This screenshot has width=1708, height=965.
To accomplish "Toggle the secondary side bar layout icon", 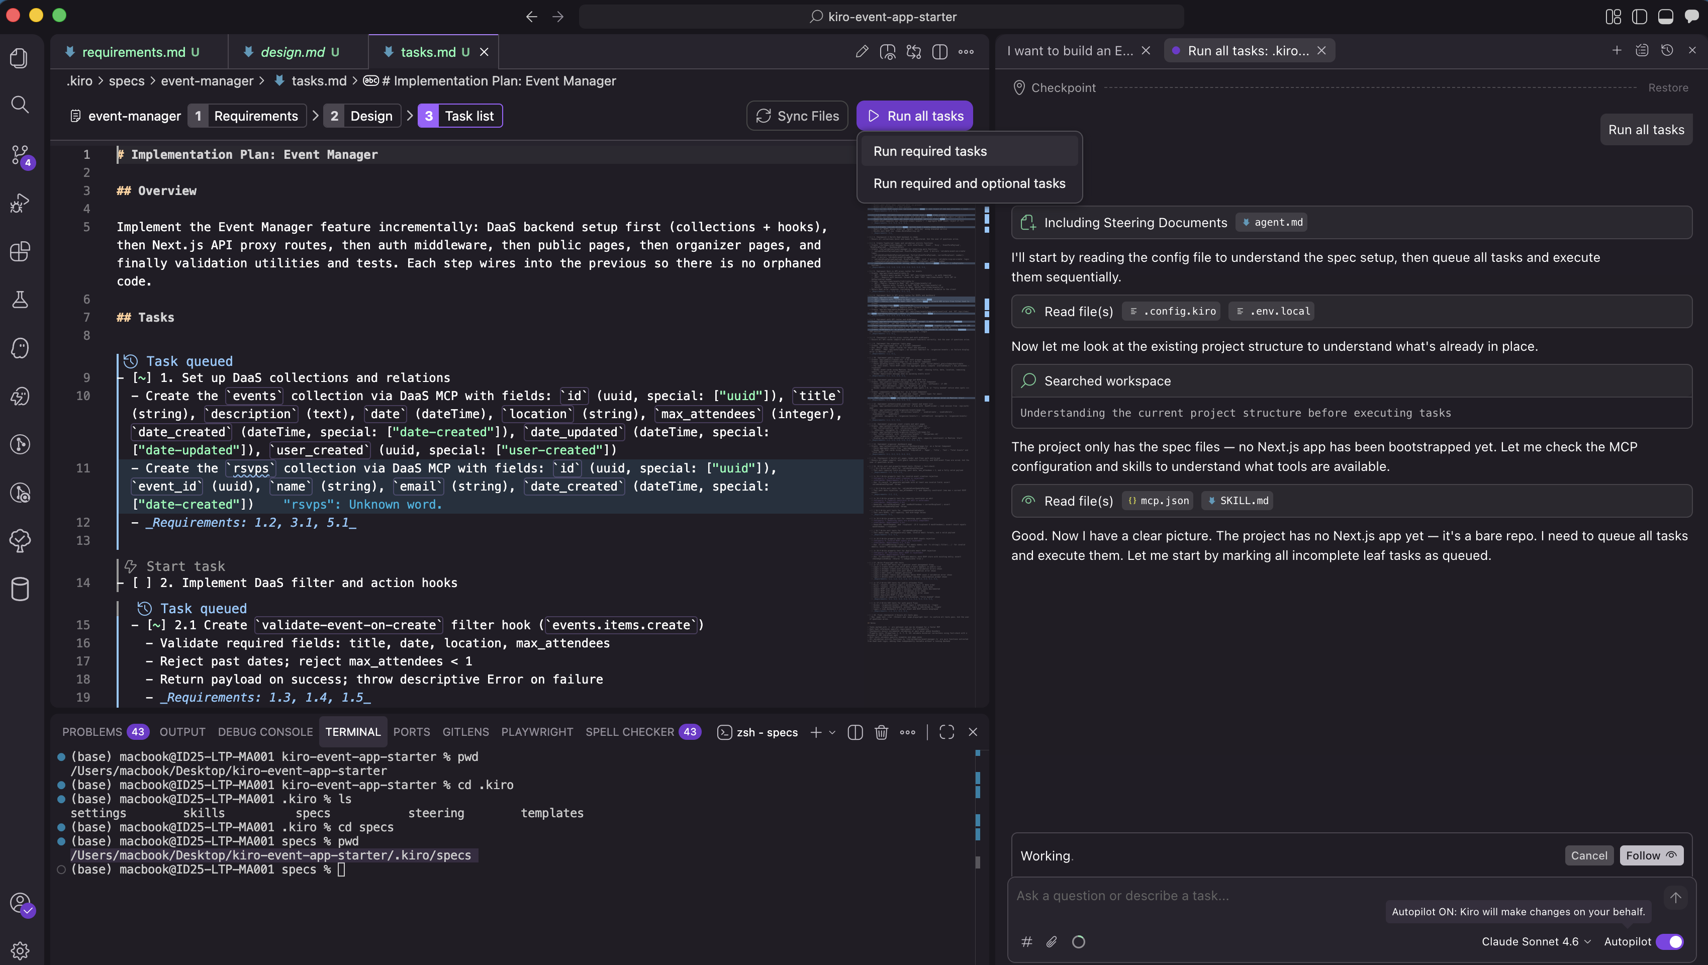I will click(1613, 17).
